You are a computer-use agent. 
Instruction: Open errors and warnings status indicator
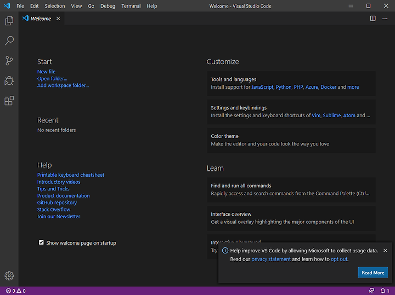click(x=15, y=291)
